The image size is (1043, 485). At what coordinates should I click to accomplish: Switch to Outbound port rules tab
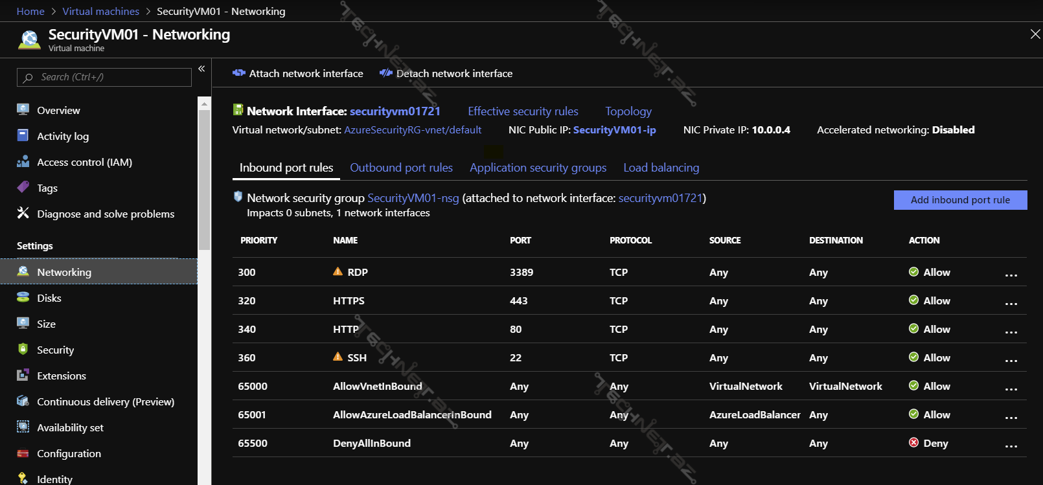401,168
